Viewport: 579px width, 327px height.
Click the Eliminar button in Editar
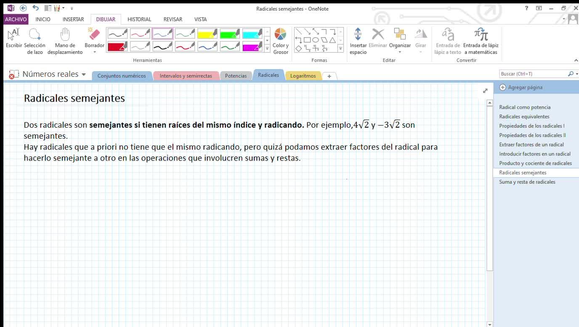tap(378, 38)
